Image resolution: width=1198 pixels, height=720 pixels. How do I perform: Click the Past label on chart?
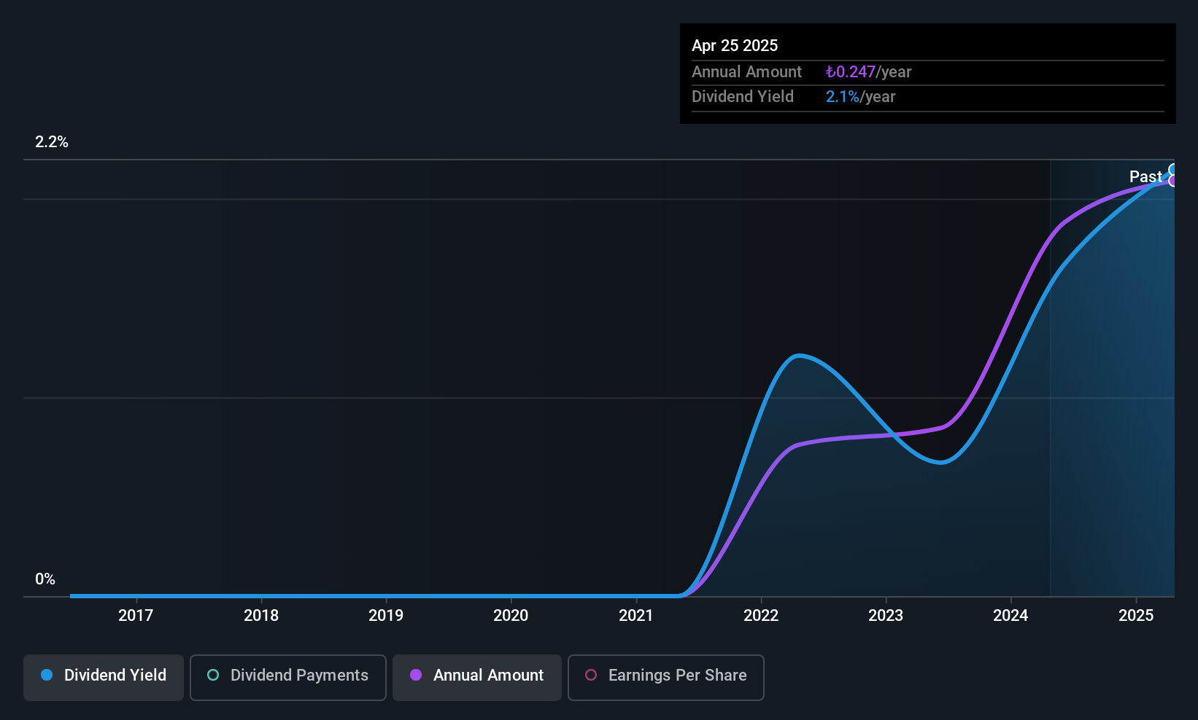(1145, 176)
